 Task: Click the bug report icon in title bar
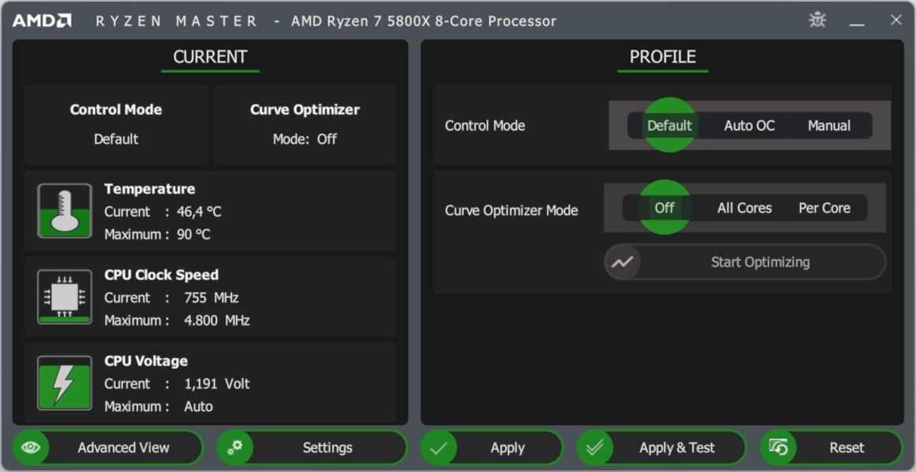pos(818,20)
